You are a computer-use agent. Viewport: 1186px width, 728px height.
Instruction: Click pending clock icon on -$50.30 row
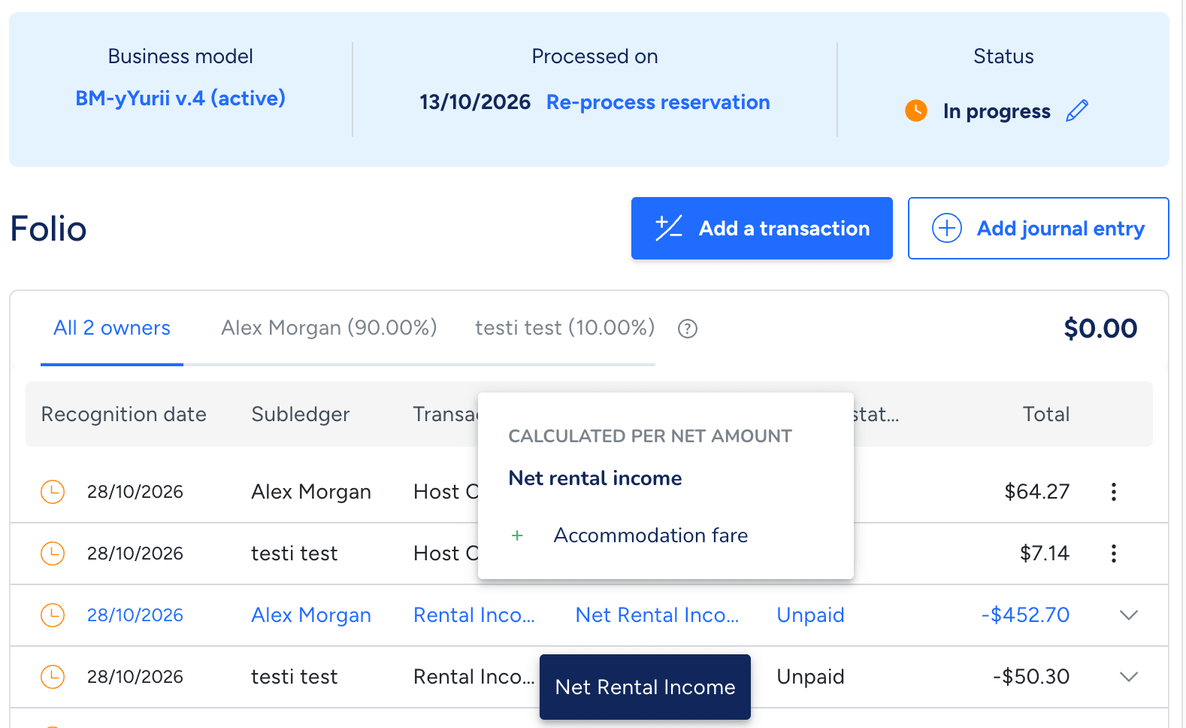coord(53,677)
